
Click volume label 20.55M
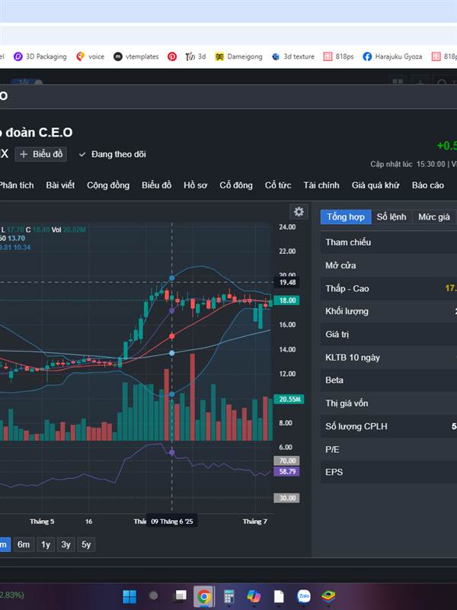[x=289, y=399]
